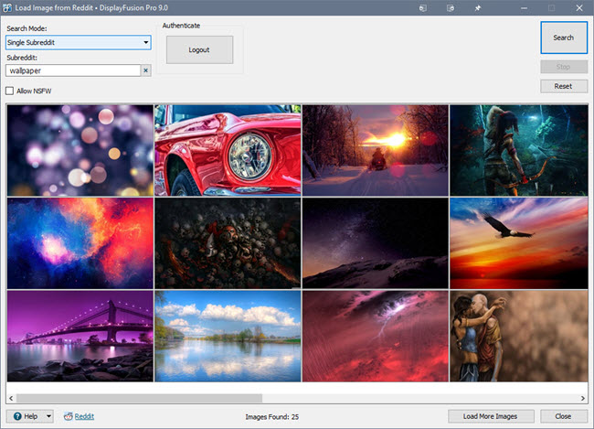Image resolution: width=594 pixels, height=429 pixels.
Task: Open the Reddit link
Action: [84, 416]
